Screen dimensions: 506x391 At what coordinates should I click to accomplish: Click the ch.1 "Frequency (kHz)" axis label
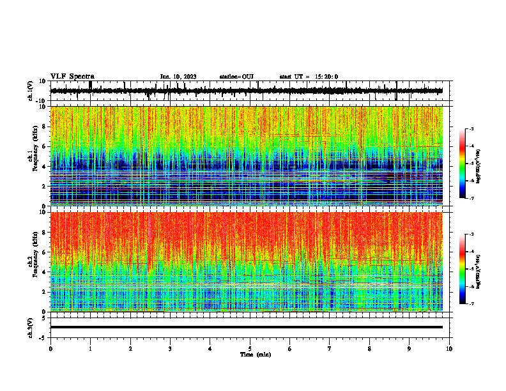[x=35, y=149]
